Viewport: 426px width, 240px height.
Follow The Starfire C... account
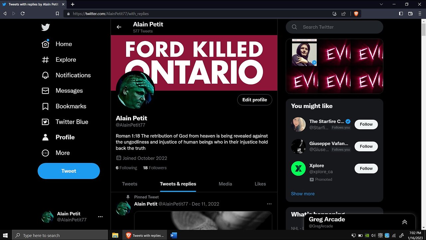(366, 124)
